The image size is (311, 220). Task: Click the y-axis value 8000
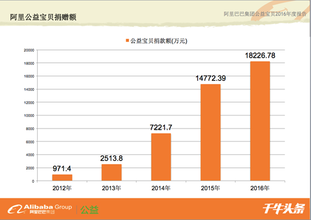(x=30, y=129)
